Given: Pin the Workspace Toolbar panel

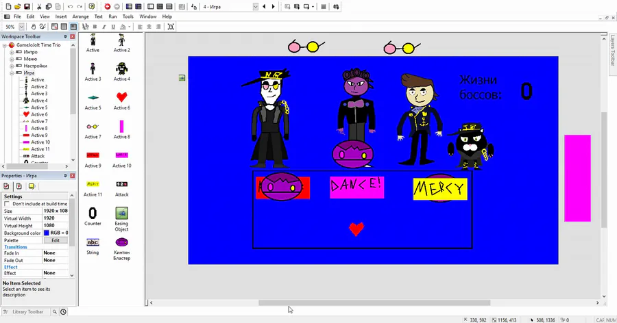Looking at the screenshot, I should 65,36.
